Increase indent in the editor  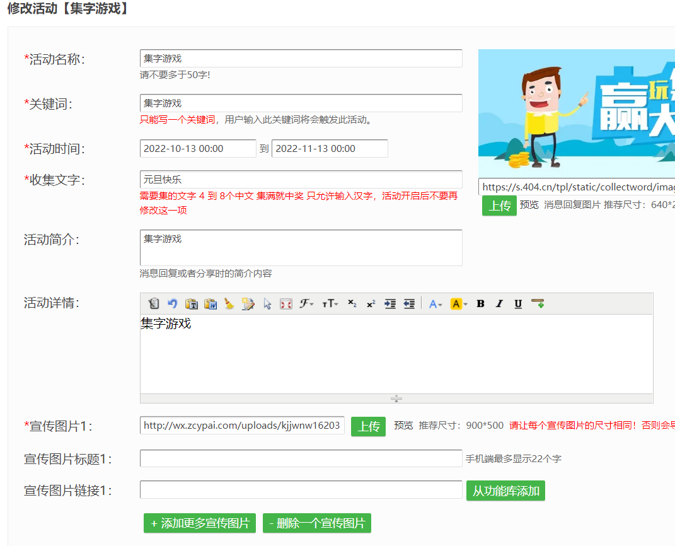[390, 303]
